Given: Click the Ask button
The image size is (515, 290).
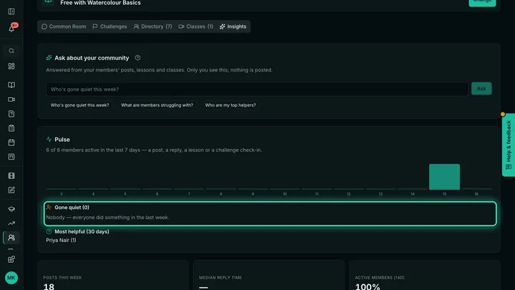Looking at the screenshot, I should pyautogui.click(x=481, y=89).
